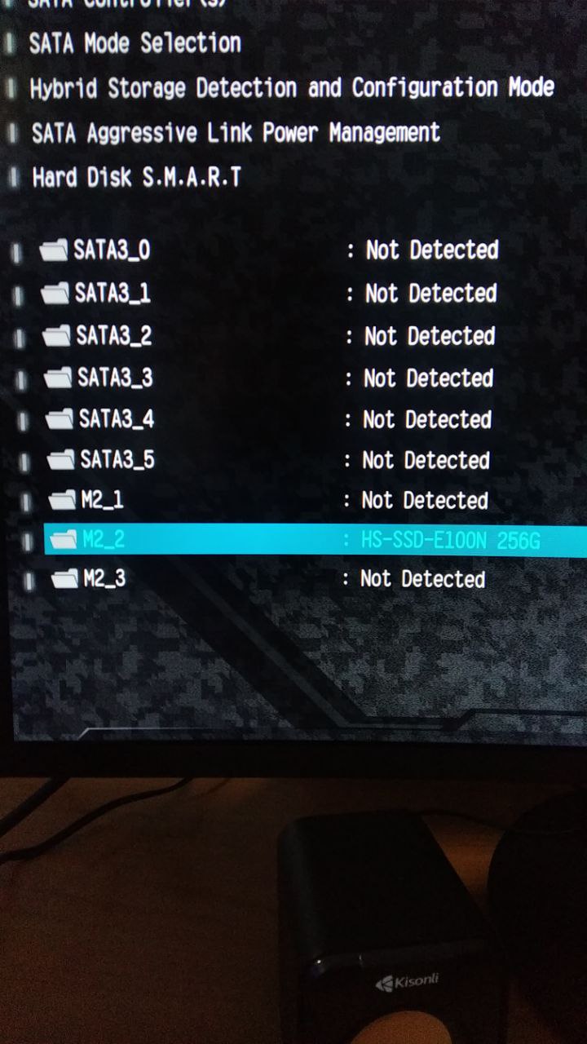Click the SATA3_1 folder icon
This screenshot has width=587, height=1044.
tap(55, 292)
